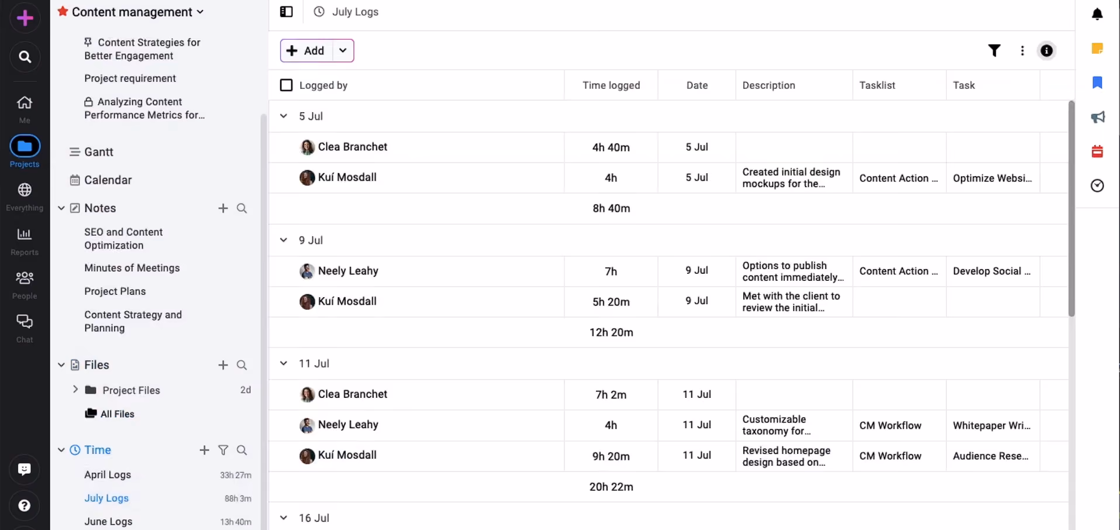Search files with magnifier icon
Viewport: 1120px width, 530px height.
tap(242, 365)
